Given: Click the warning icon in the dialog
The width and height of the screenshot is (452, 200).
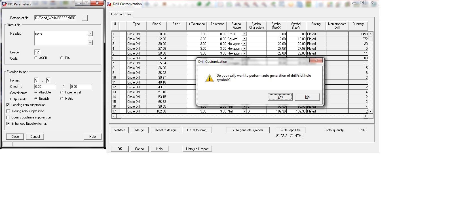Looking at the screenshot, I should coord(209,78).
